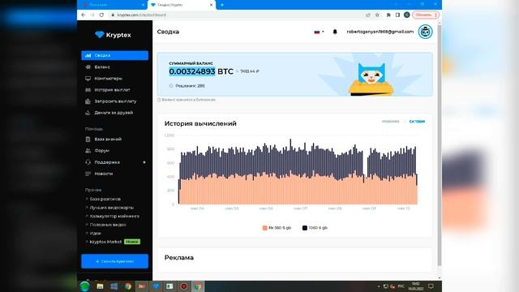Viewport: 519px width, 292px height.
Task: Open notifications bell icon
Action: click(335, 32)
